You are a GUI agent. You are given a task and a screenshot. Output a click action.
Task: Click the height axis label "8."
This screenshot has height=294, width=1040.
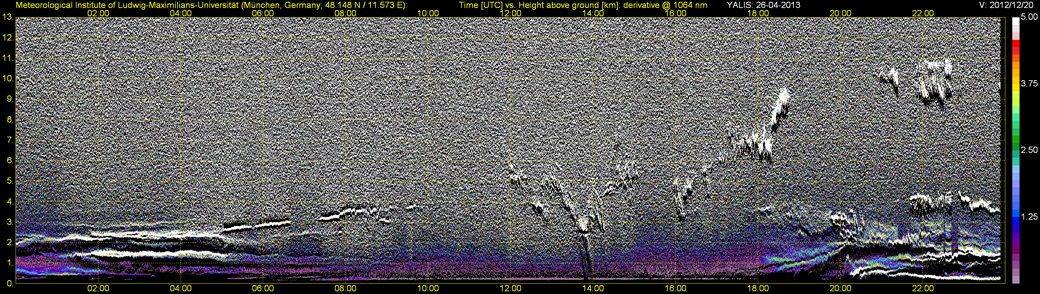click(10, 120)
